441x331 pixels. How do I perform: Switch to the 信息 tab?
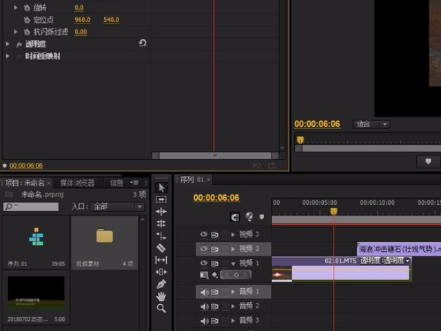[x=116, y=183]
